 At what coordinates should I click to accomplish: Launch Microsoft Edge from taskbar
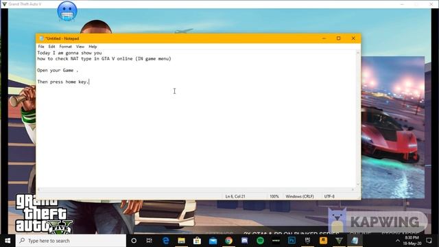point(166,241)
